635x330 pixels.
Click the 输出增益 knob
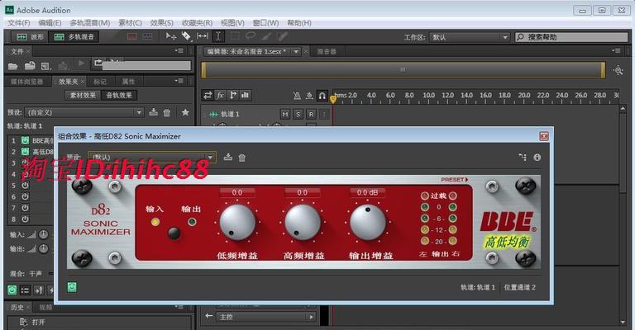click(x=368, y=222)
